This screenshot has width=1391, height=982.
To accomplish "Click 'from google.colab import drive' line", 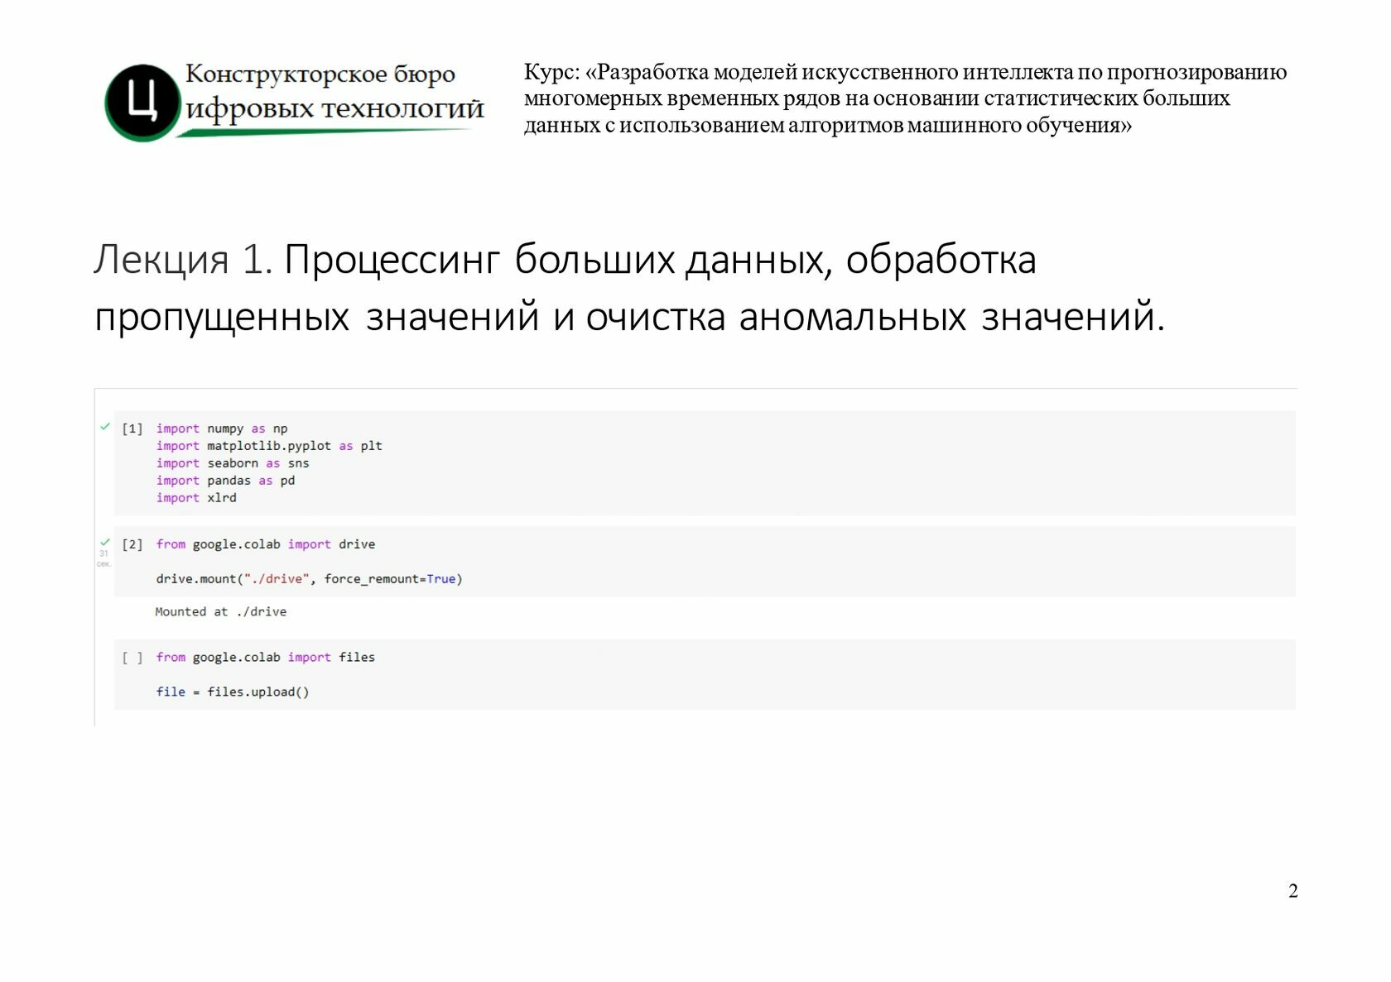I will [x=266, y=544].
